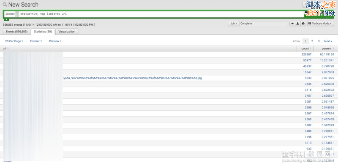Expand the search assistant arrow below search bar

[6, 19]
